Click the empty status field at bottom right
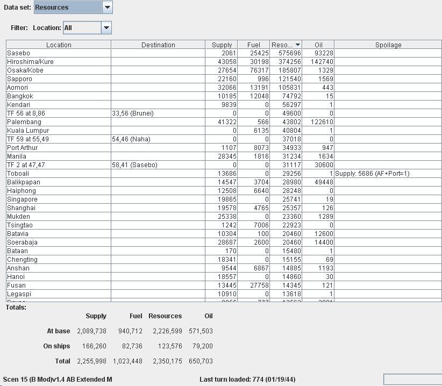Image resolution: width=442 pixels, height=386 pixels. tap(412, 379)
